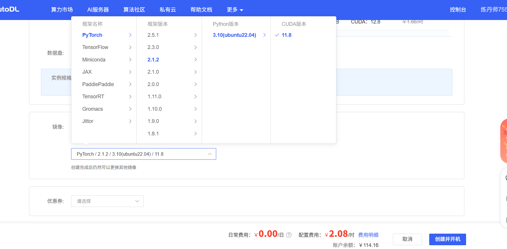Open 算力市场 navigation tab
The width and height of the screenshot is (507, 249).
point(62,10)
